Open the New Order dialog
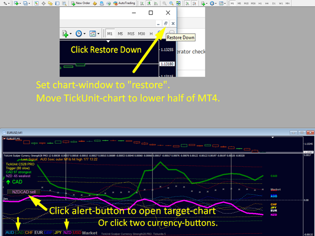315x236 pixels. (81, 3)
